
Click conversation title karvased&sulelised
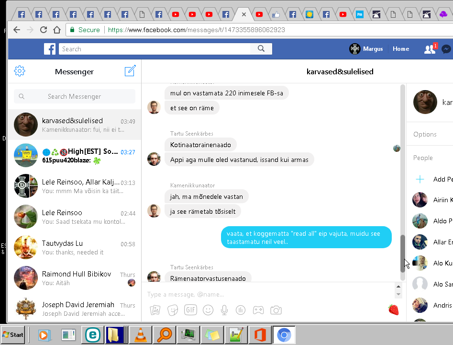(x=340, y=71)
